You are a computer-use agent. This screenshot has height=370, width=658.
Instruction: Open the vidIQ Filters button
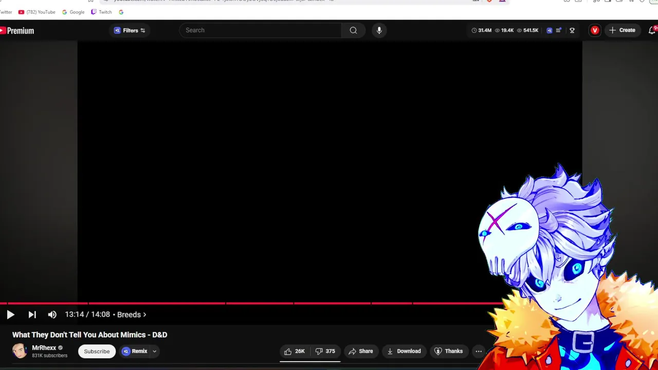pos(130,30)
